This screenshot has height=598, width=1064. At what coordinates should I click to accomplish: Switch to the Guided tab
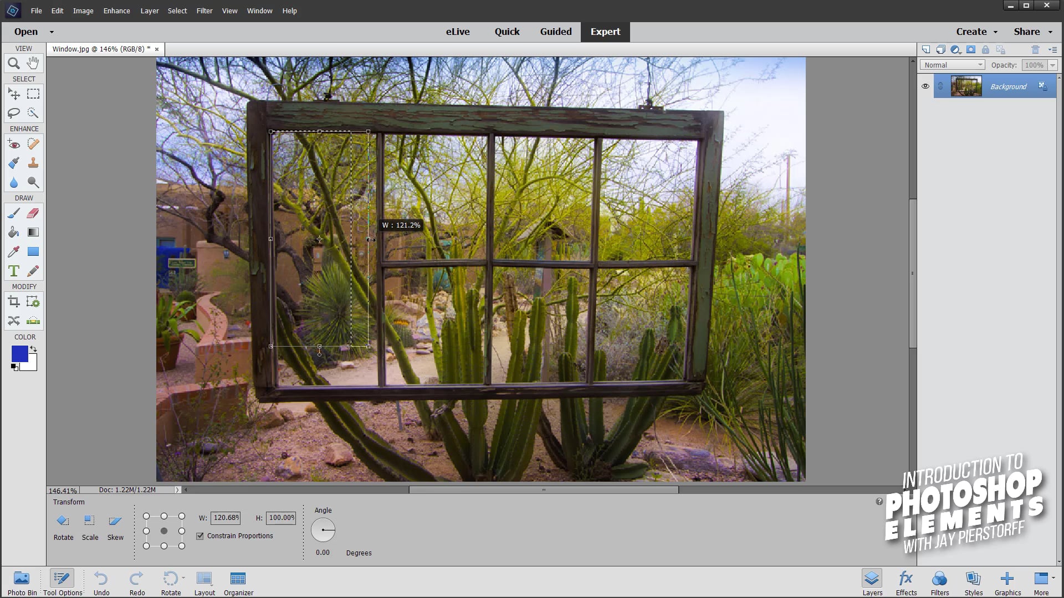(x=555, y=32)
